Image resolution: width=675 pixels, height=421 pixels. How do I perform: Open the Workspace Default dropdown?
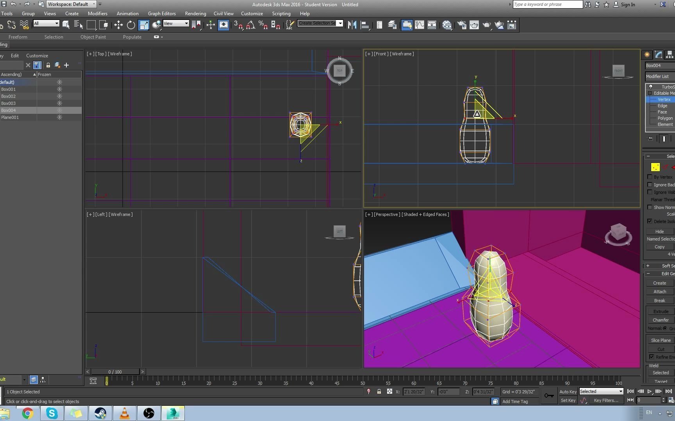coord(71,4)
